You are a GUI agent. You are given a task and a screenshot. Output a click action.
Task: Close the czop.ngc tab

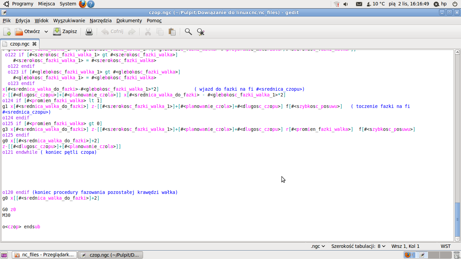click(x=34, y=44)
